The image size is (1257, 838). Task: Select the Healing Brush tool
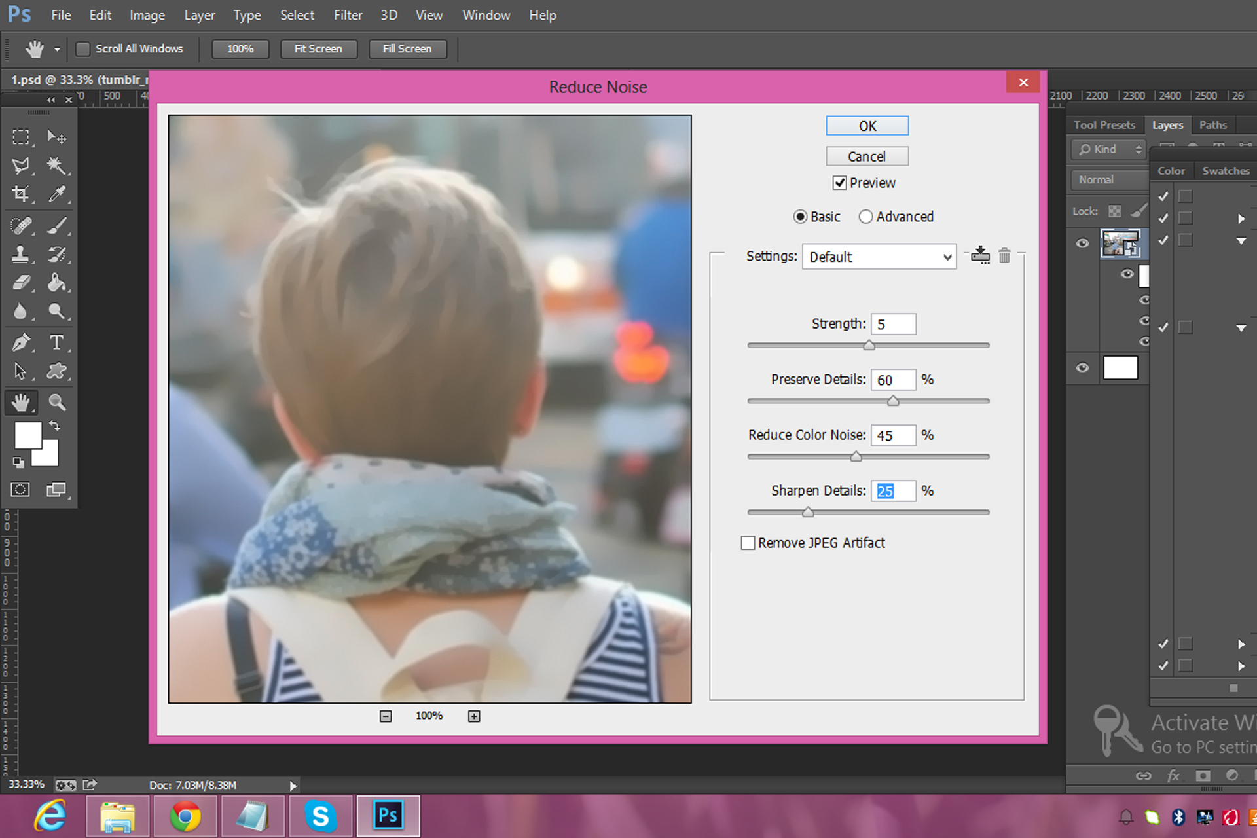point(21,226)
